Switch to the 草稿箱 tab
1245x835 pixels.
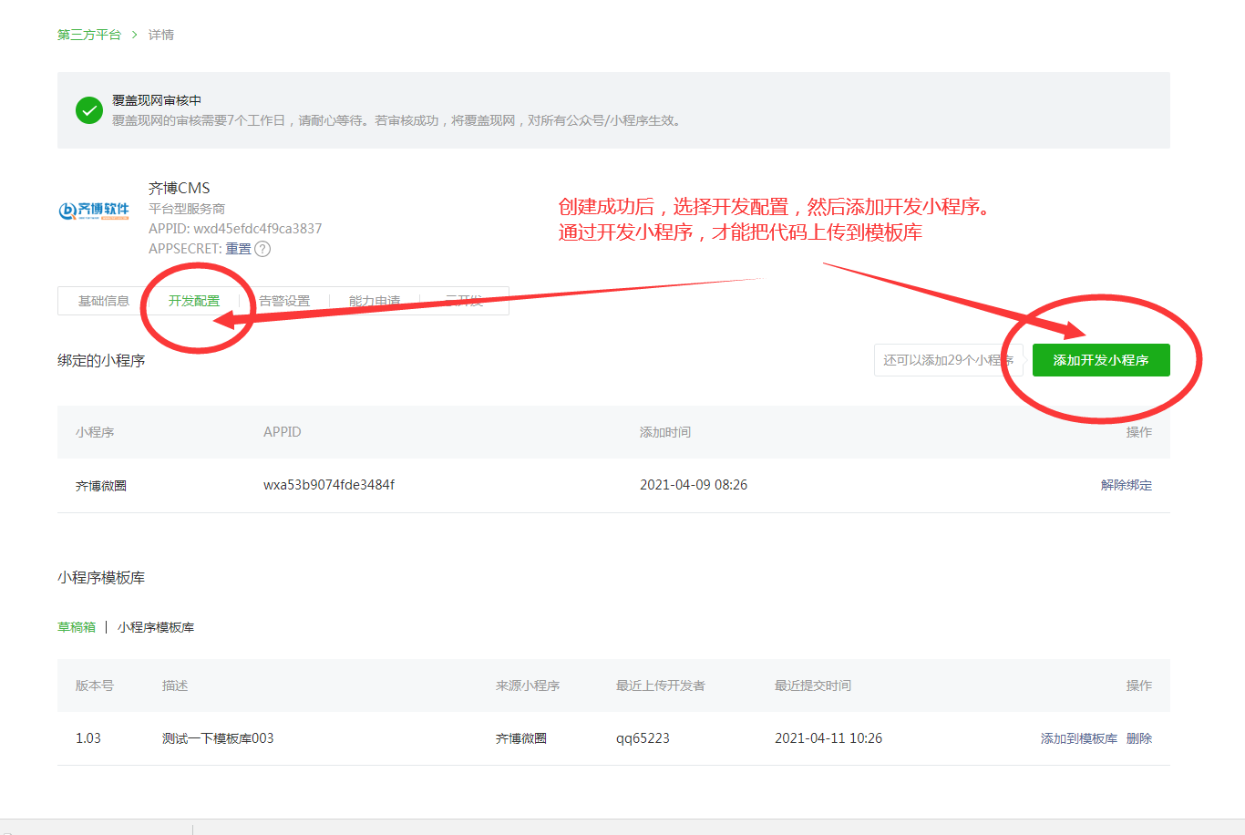(x=77, y=627)
